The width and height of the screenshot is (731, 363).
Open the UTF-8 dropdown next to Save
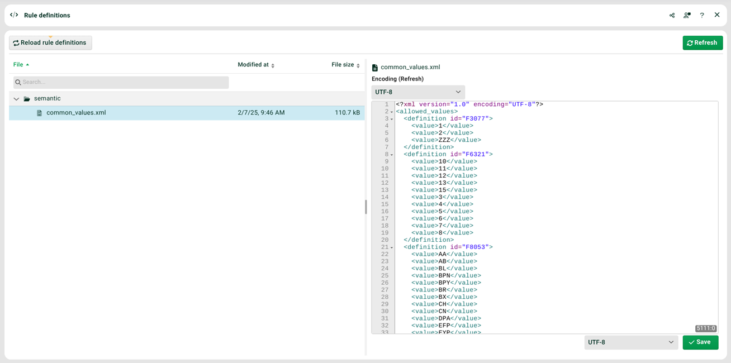pyautogui.click(x=632, y=342)
